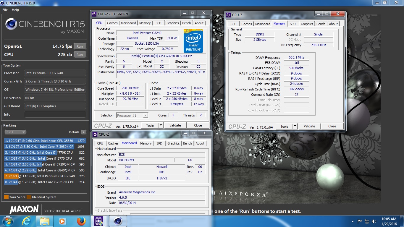Image resolution: width=404 pixels, height=227 pixels.
Task: Show hidden tray icons arrow
Action: point(353,221)
